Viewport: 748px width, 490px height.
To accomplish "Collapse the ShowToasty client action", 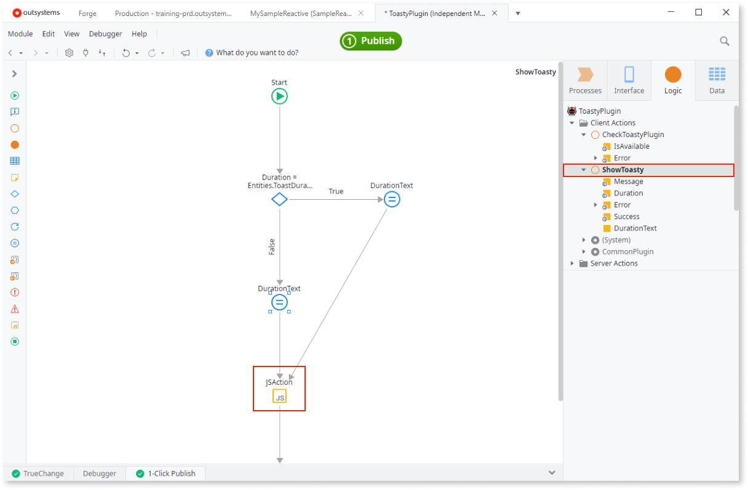I will [583, 169].
